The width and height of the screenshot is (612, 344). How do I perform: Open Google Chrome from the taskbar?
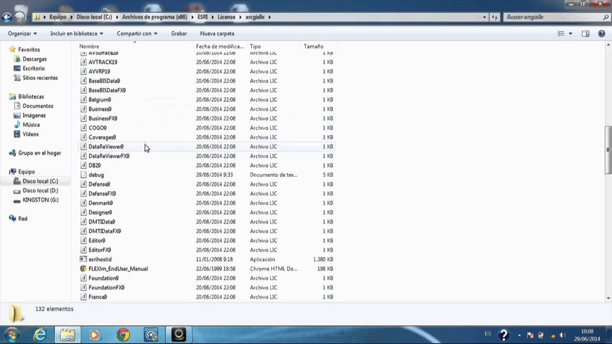point(123,334)
